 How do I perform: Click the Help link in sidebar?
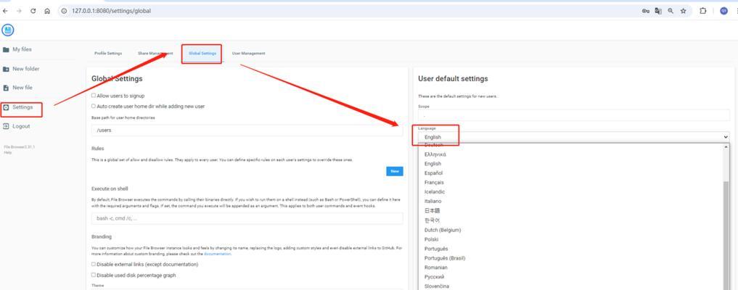click(7, 153)
